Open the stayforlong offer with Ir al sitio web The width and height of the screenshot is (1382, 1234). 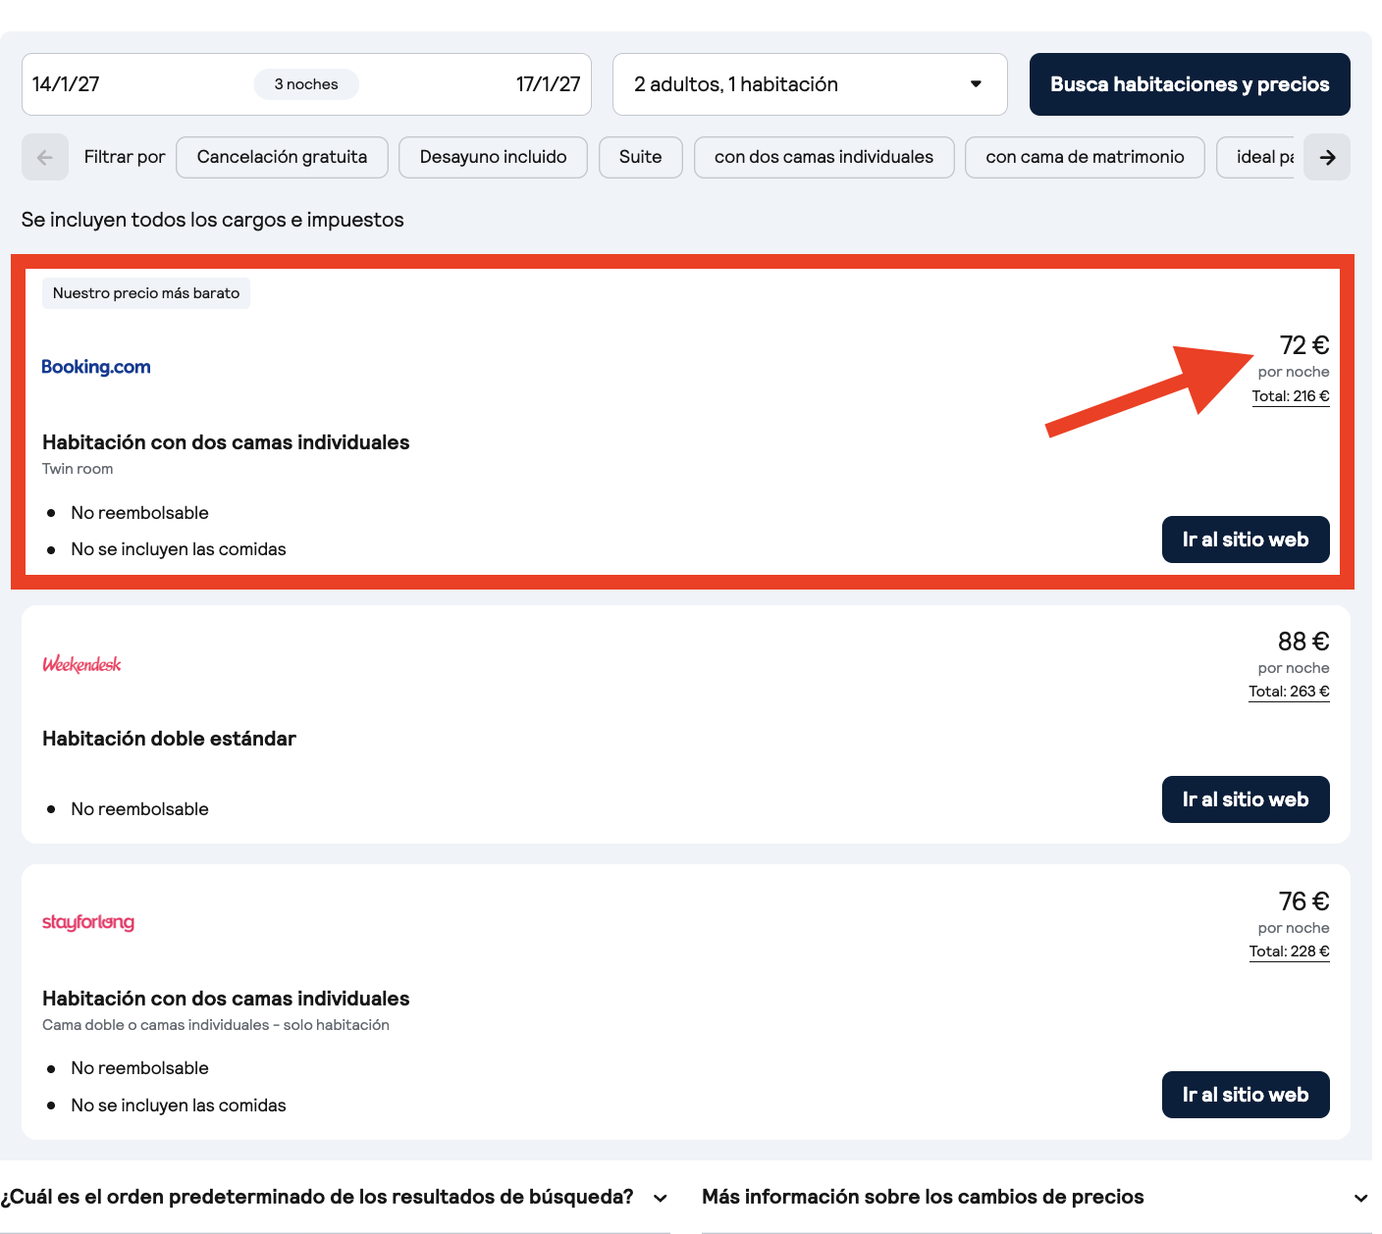pyautogui.click(x=1246, y=1095)
